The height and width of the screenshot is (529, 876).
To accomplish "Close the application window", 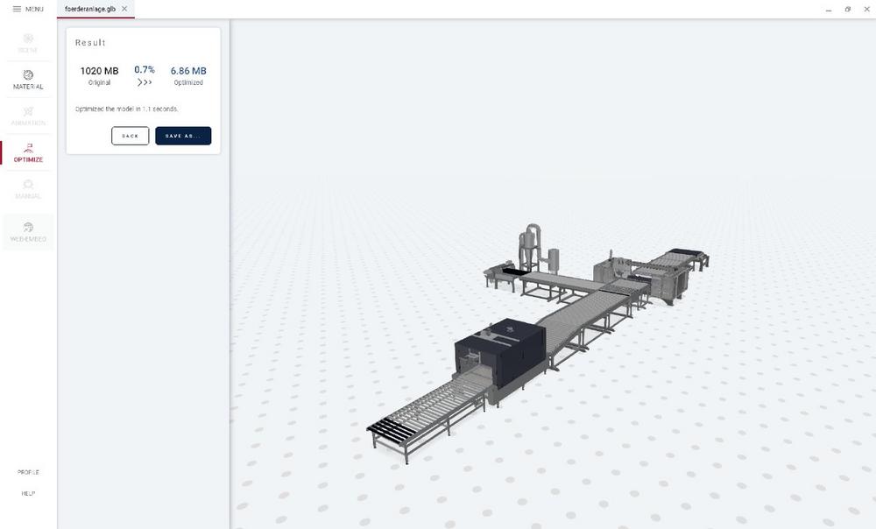I will pos(866,10).
